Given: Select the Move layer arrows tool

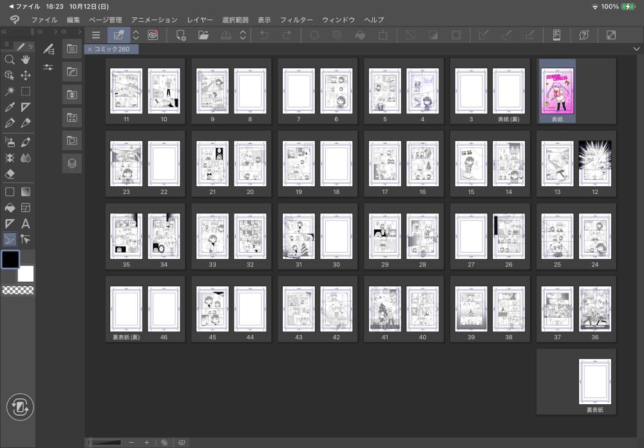Looking at the screenshot, I should click(26, 75).
